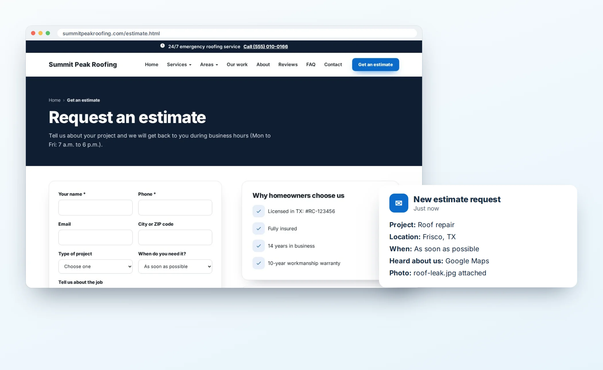Focus the Email input field
The width and height of the screenshot is (603, 370).
click(x=95, y=237)
